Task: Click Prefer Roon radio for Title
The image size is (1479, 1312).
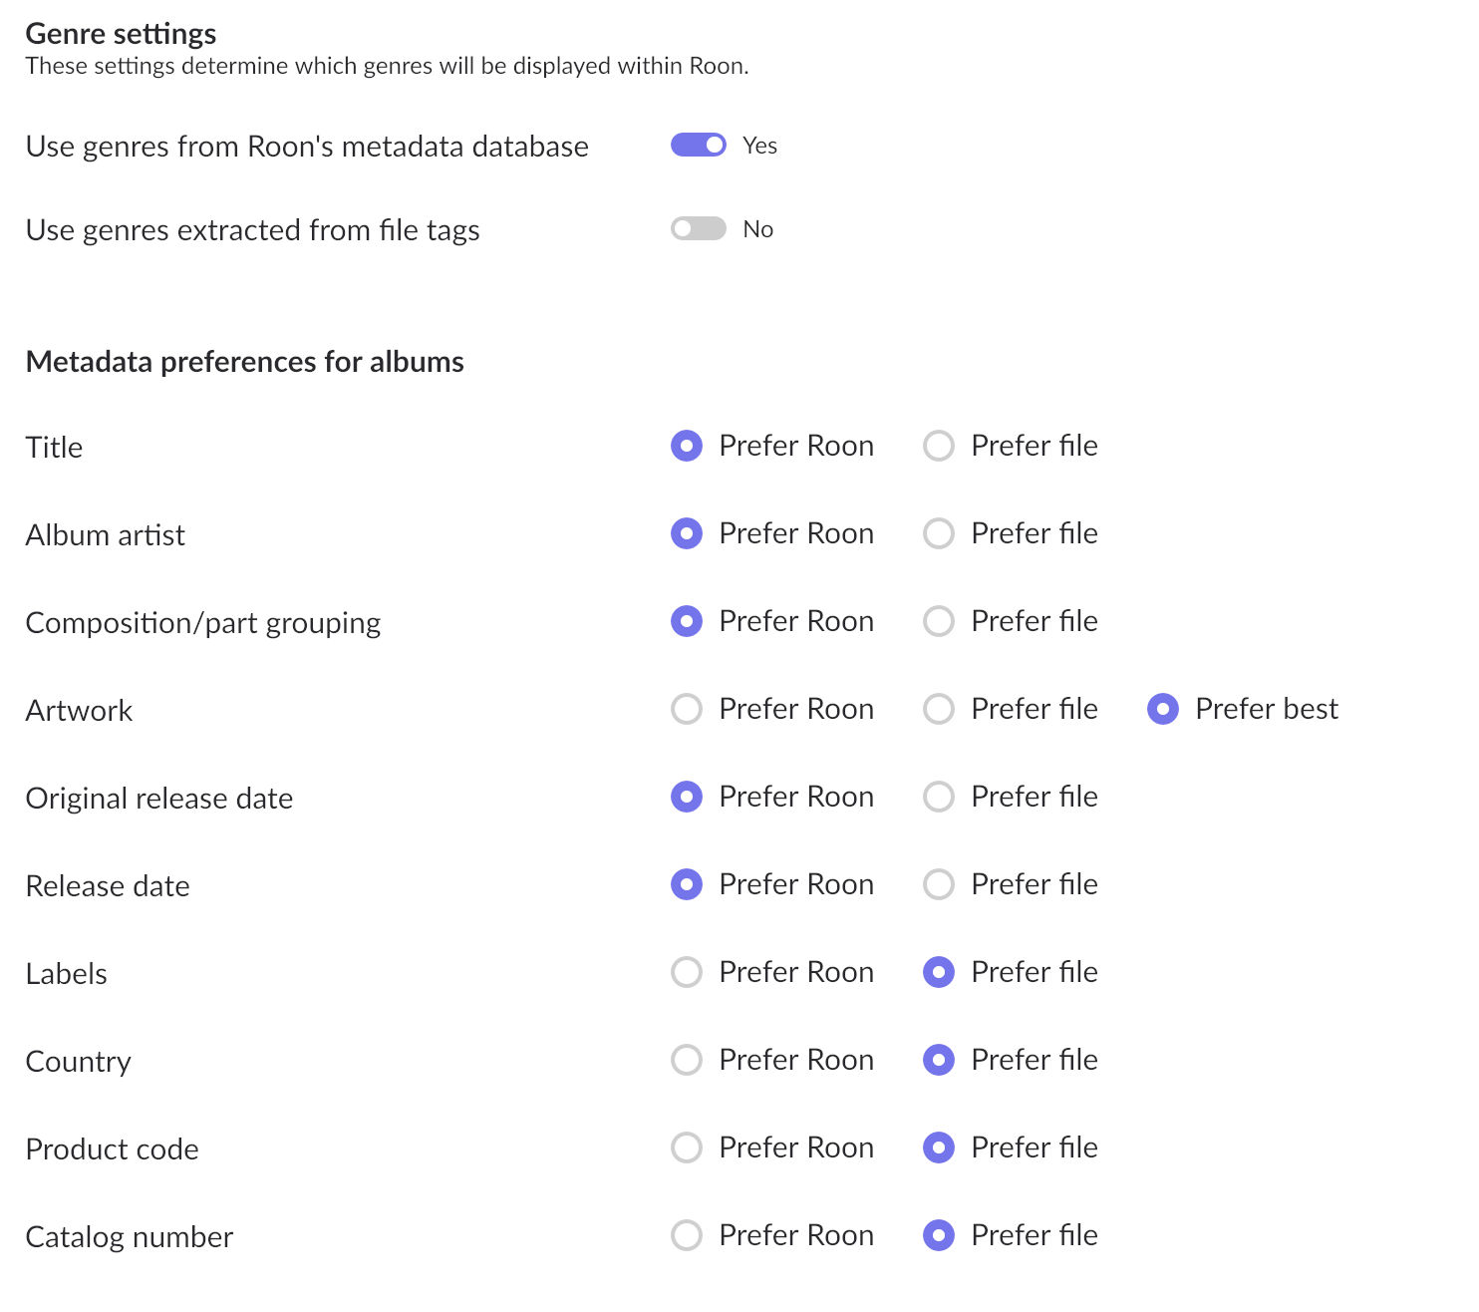Action: (x=687, y=446)
